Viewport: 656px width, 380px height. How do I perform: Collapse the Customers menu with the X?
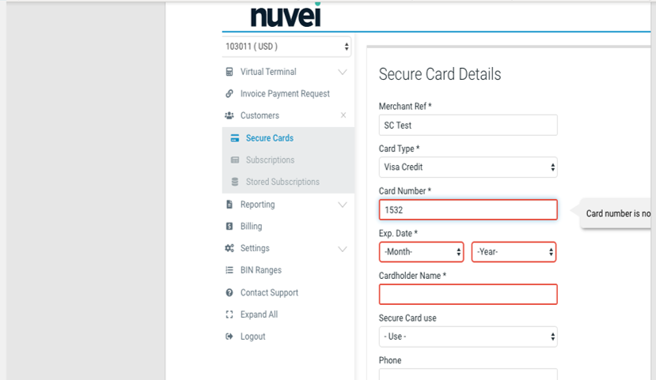point(343,115)
